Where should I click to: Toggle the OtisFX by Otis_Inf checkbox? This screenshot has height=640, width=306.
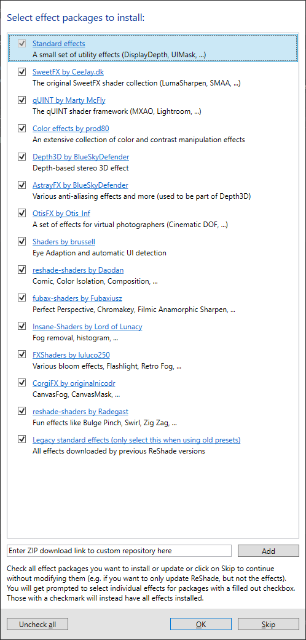(22, 214)
